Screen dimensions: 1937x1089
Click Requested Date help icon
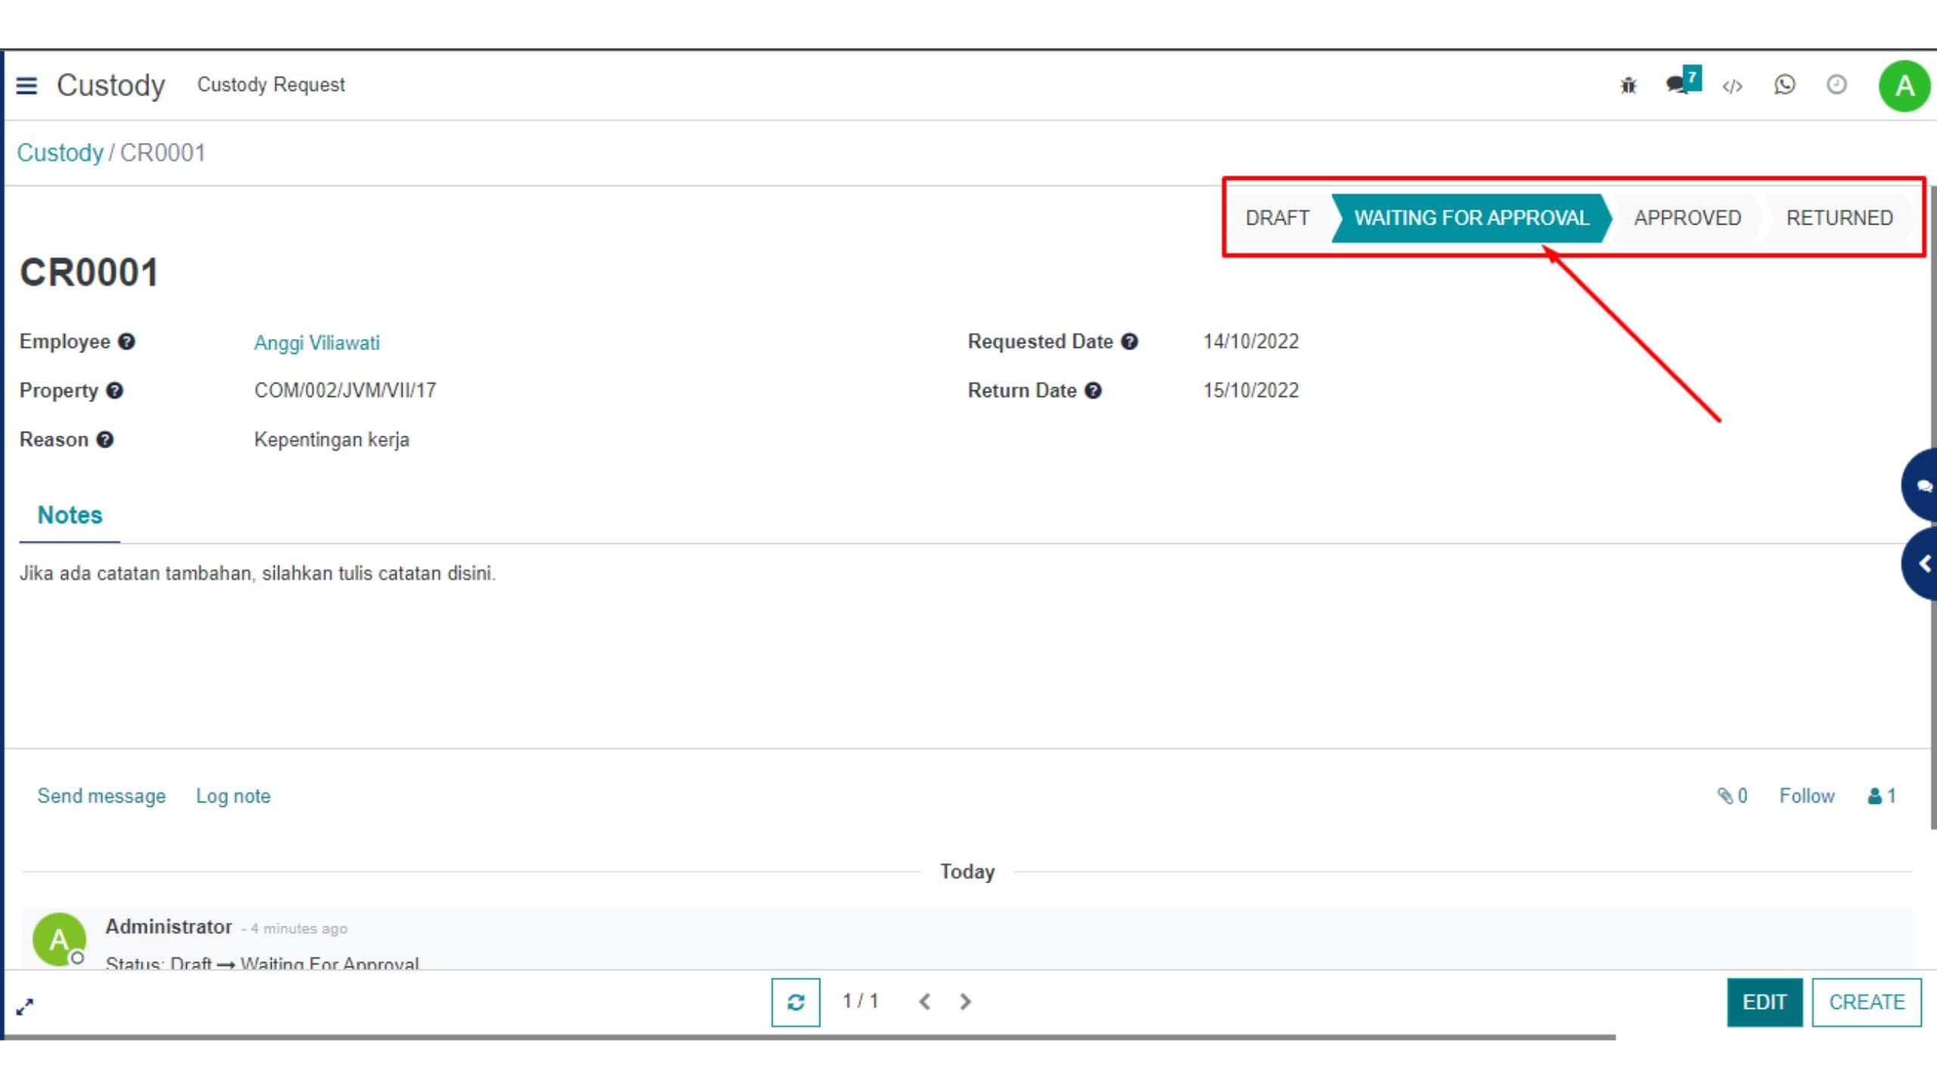[x=1130, y=342]
